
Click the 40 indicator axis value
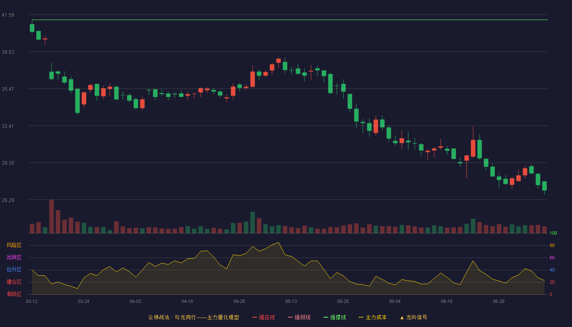[x=552, y=270]
